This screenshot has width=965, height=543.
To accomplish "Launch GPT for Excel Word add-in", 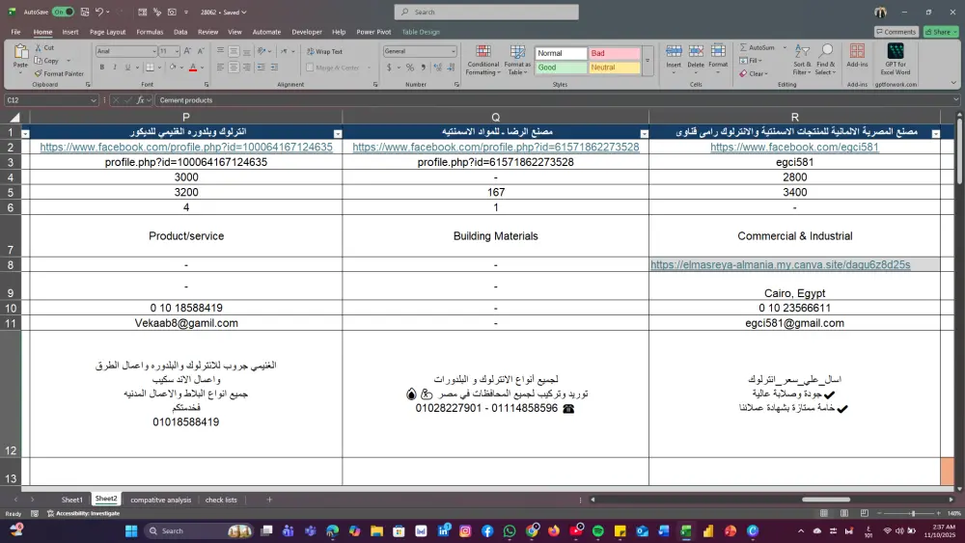I will (x=896, y=50).
